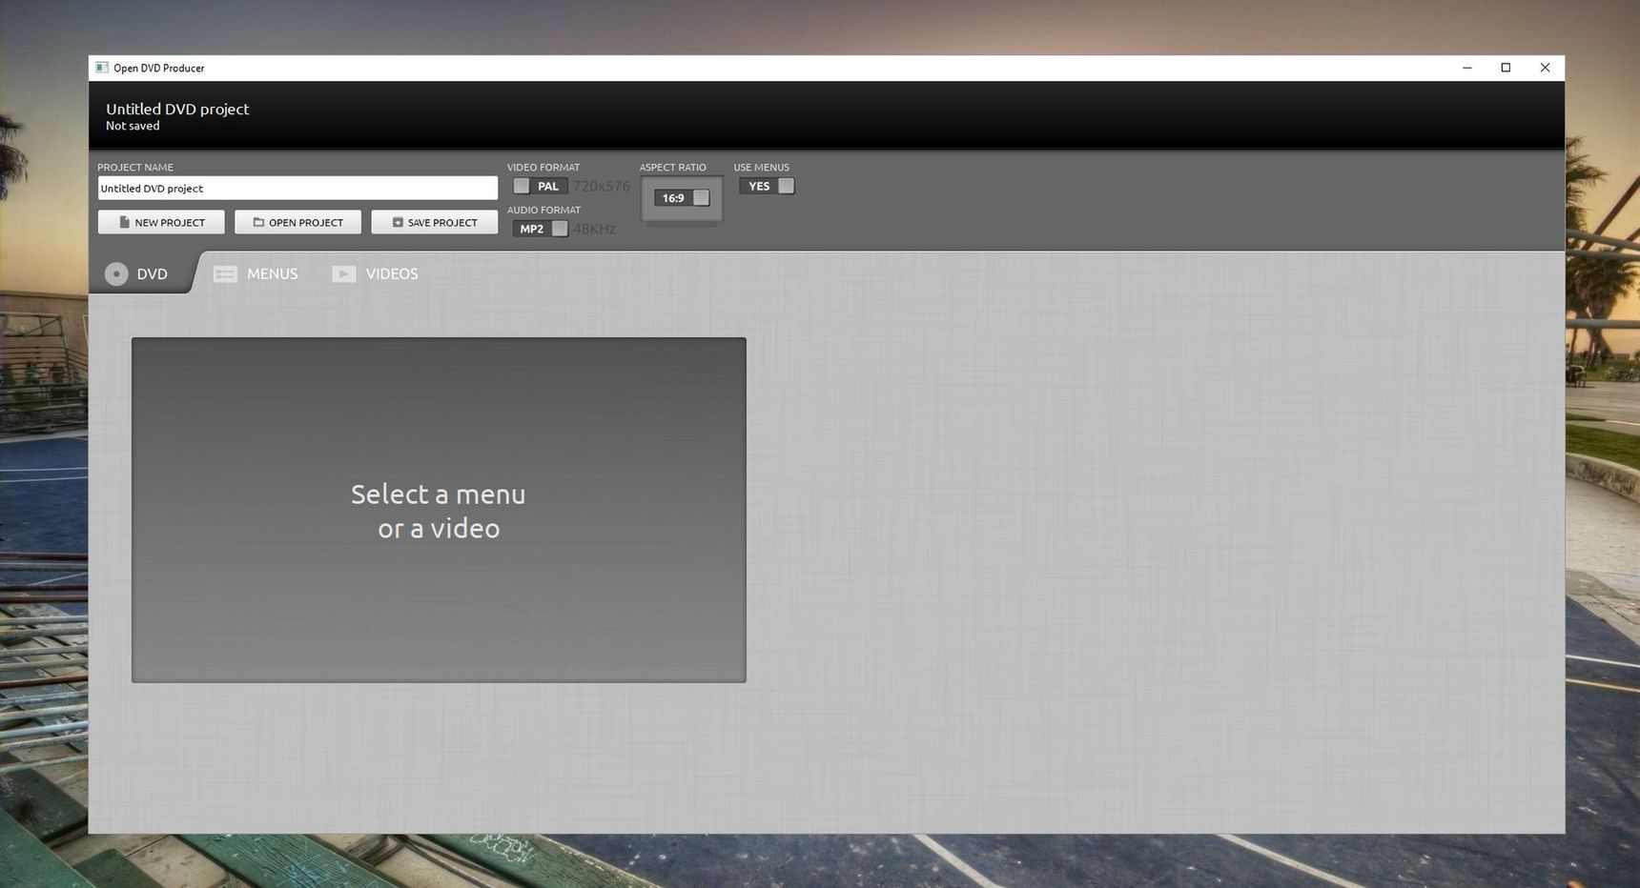Switch to the Menus tab
The height and width of the screenshot is (888, 1640).
(256, 273)
